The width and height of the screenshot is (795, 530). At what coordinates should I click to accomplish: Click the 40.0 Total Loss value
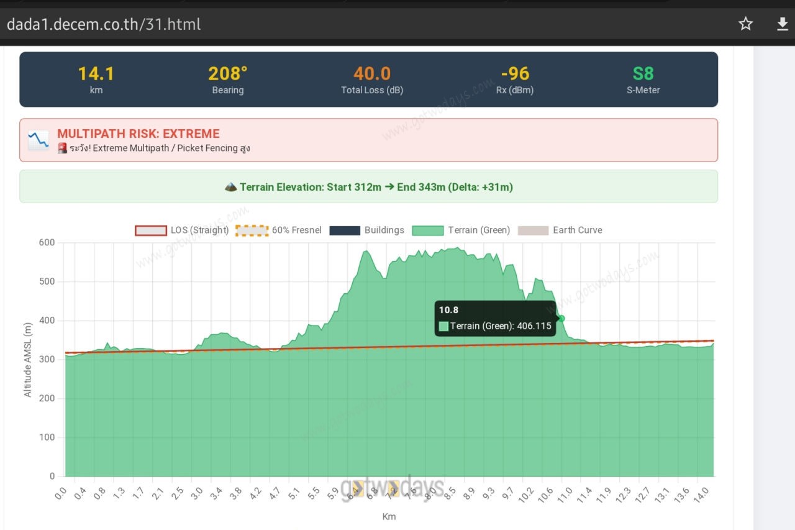pos(372,74)
